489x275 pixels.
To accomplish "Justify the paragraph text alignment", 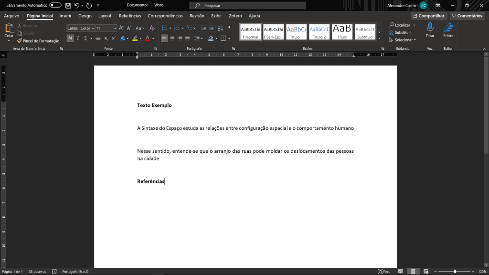I will (x=188, y=38).
